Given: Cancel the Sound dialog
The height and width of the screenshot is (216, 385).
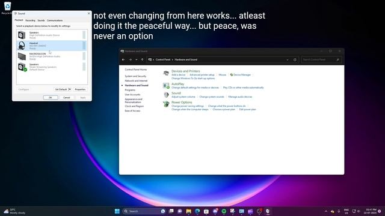Looking at the screenshot, I should (x=67, y=97).
